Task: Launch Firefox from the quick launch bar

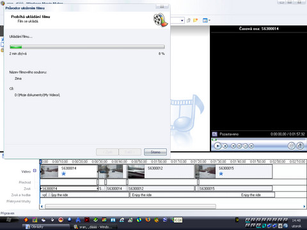Action: pos(148,220)
